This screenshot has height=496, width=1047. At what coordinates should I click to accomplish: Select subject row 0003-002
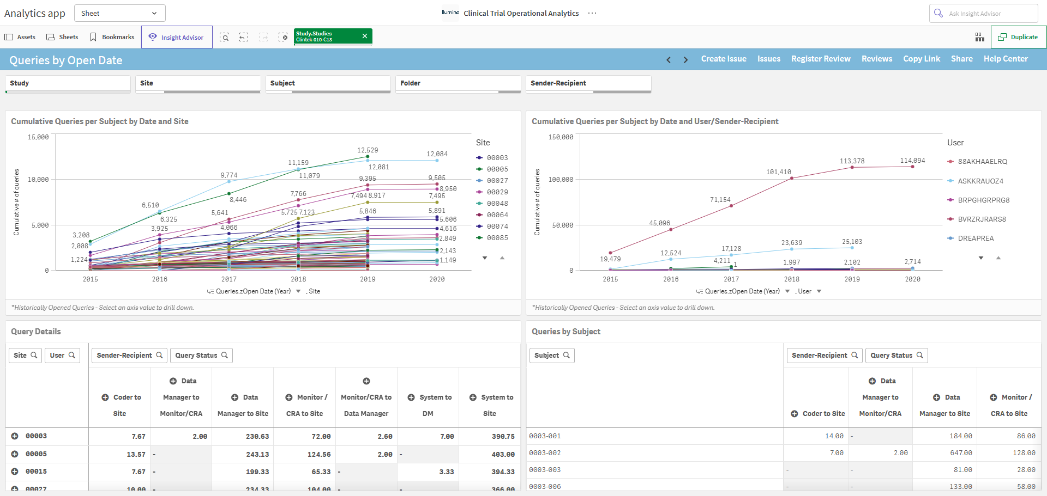point(654,453)
